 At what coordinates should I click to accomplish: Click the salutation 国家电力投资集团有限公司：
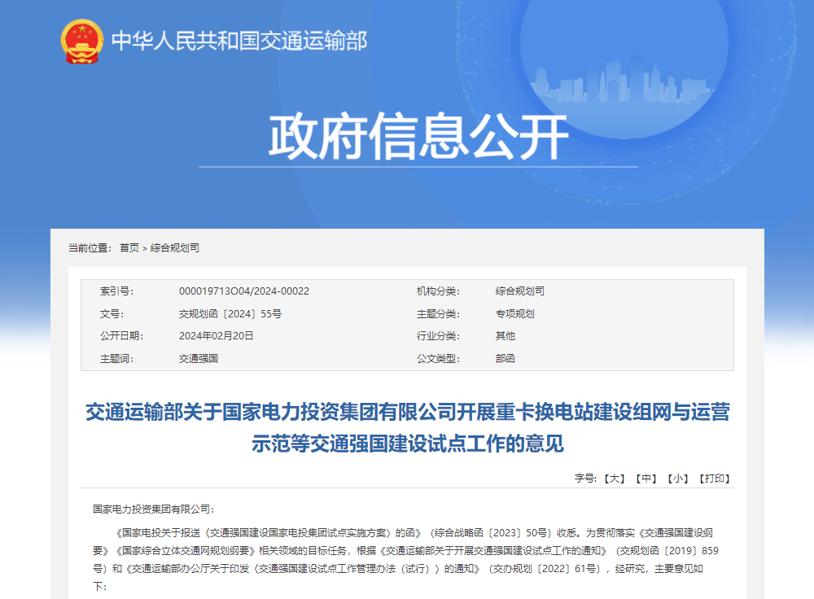(154, 509)
